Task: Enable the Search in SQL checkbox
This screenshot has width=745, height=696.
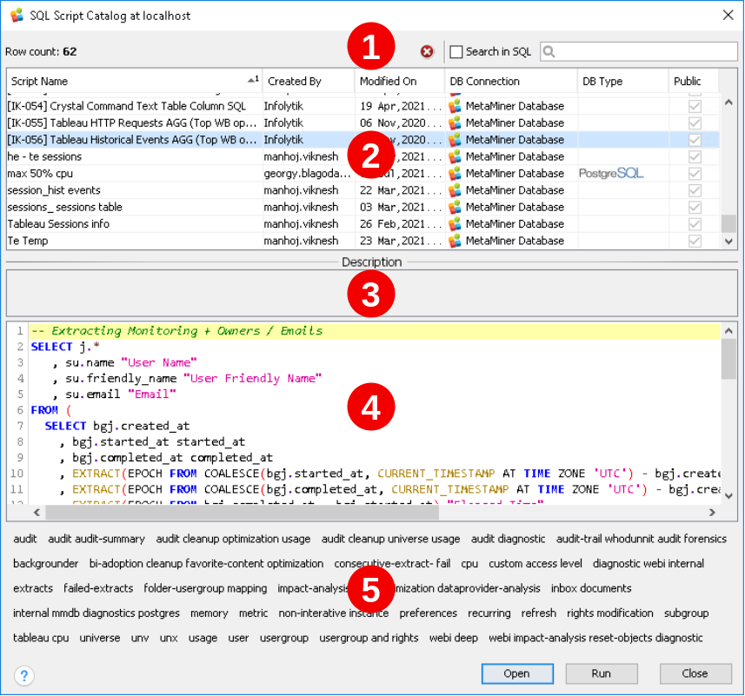Action: click(x=456, y=51)
